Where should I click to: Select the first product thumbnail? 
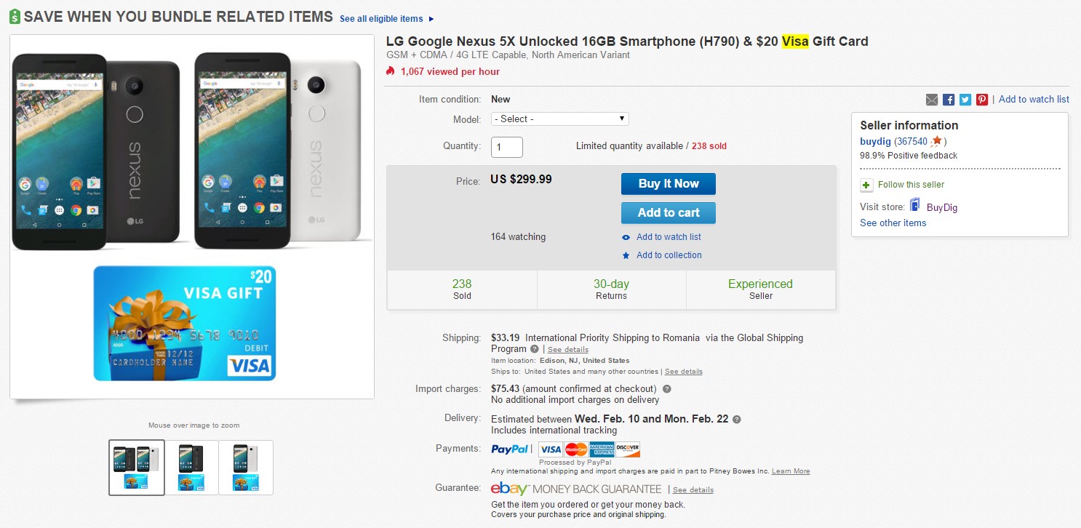[137, 467]
